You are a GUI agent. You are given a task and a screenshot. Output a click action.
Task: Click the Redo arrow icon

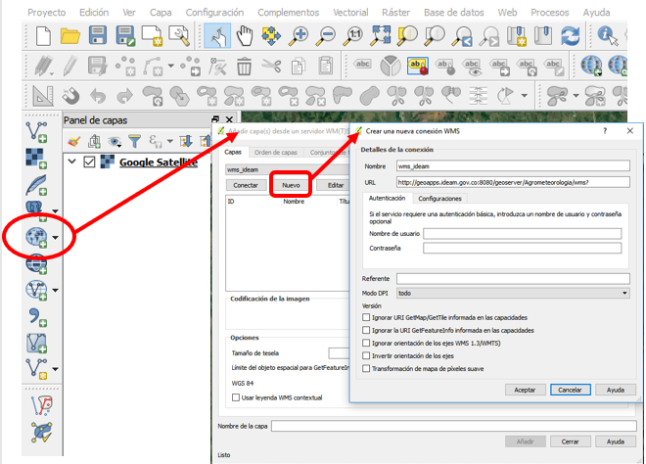click(125, 96)
